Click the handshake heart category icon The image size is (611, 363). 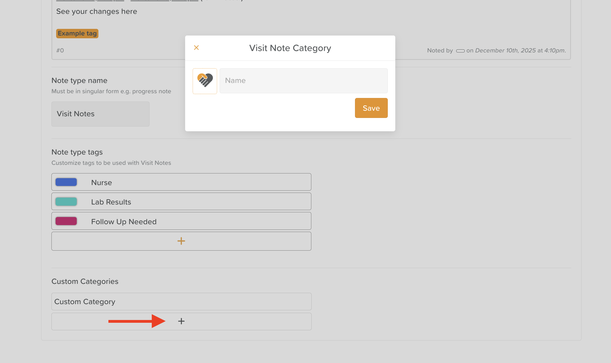205,81
